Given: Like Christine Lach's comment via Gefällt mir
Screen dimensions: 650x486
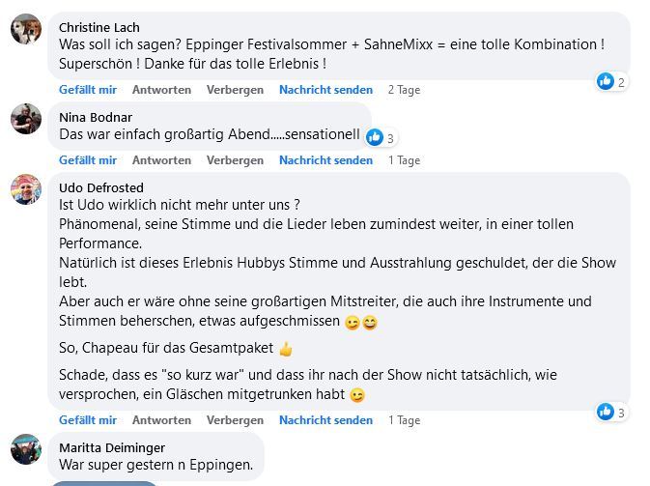Looking at the screenshot, I should [x=88, y=90].
